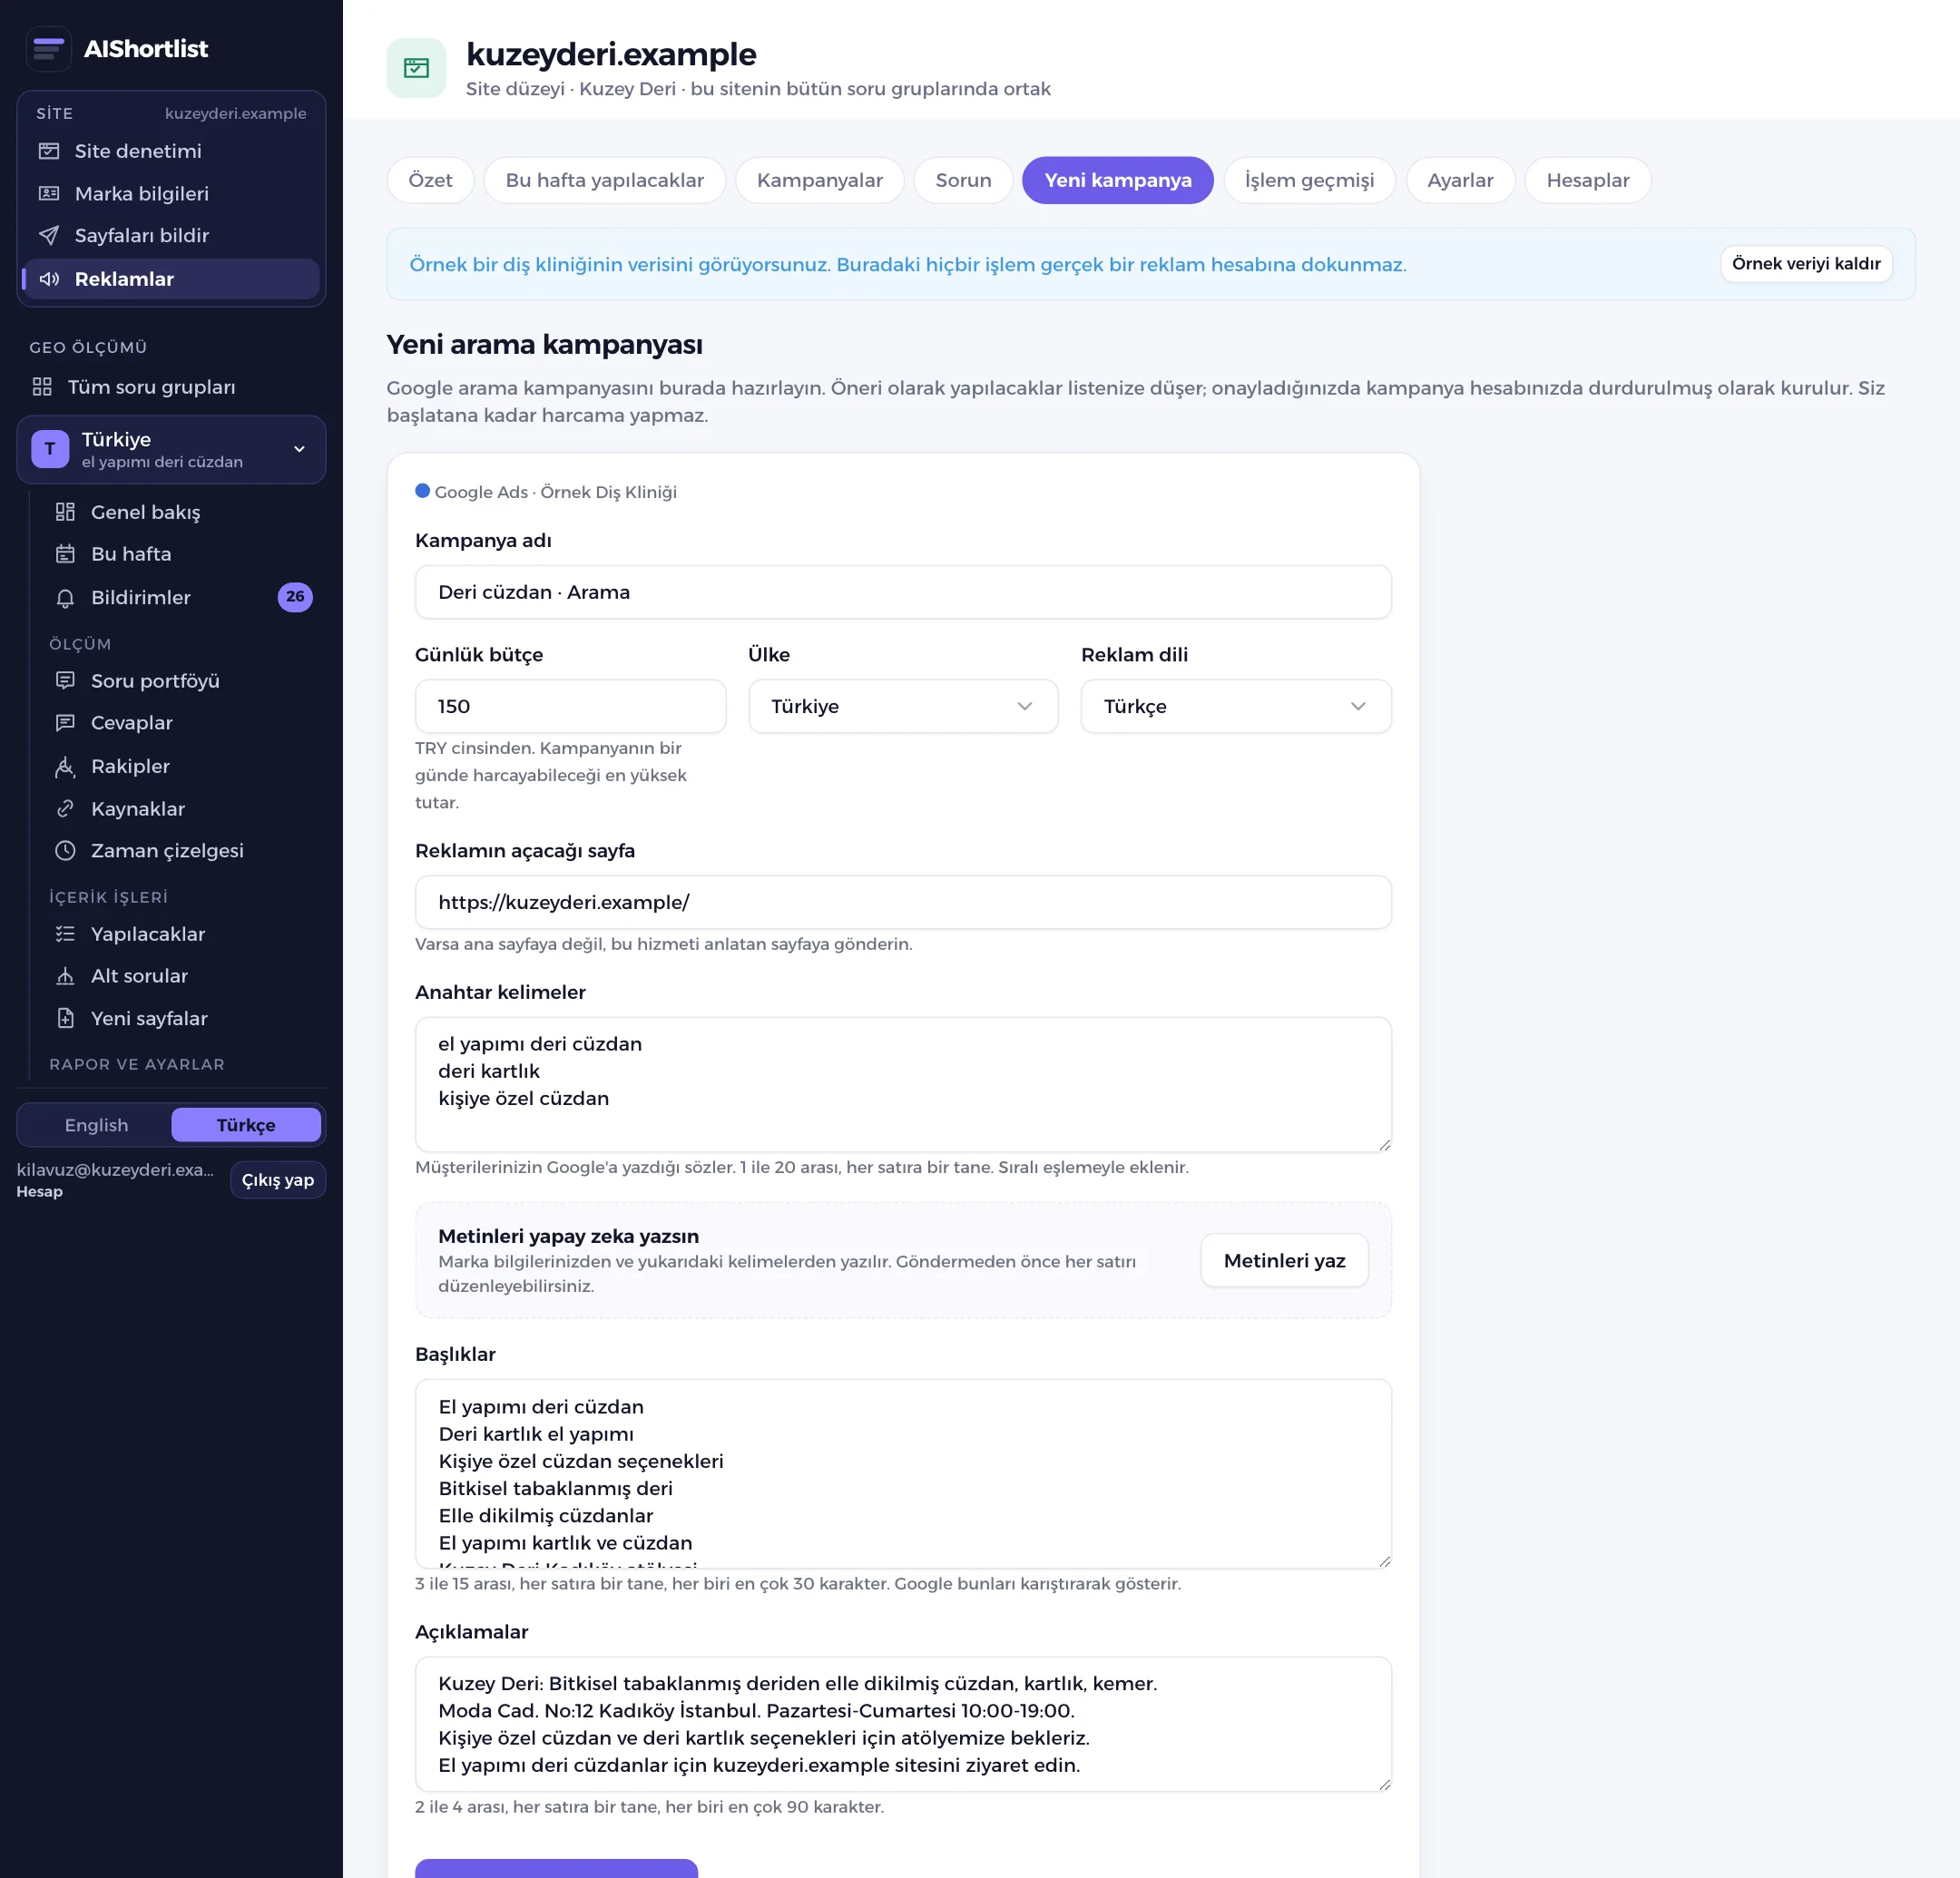Select Türkçe in the language toggle
This screenshot has width=1960, height=1878.
246,1125
